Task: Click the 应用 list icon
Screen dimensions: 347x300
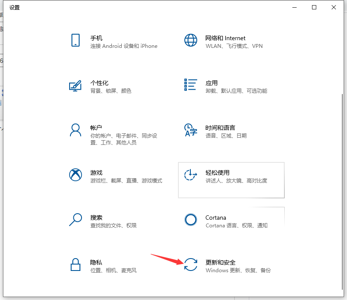Action: click(x=190, y=85)
